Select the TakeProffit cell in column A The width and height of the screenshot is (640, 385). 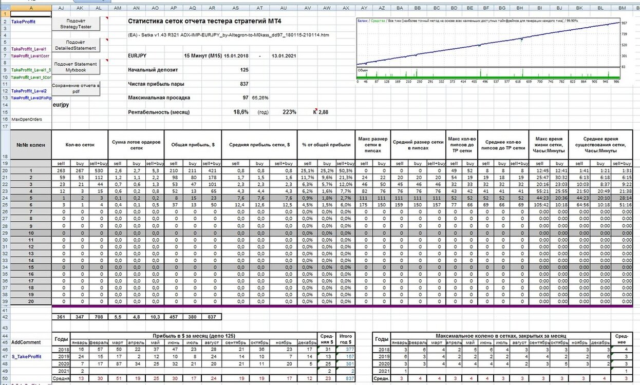(x=31, y=22)
